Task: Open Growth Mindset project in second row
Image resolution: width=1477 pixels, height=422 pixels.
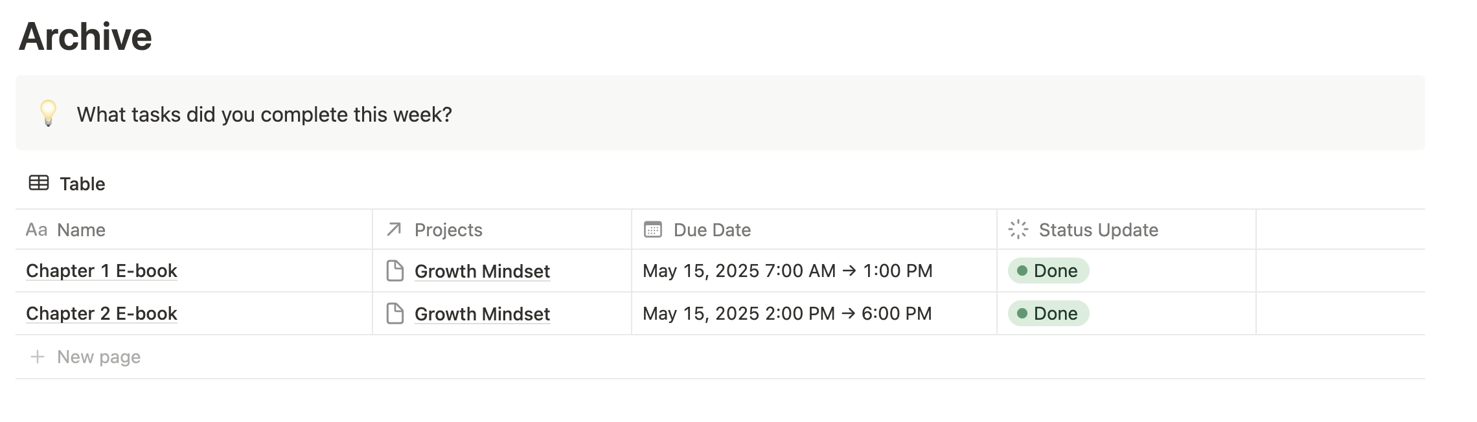Action: (482, 314)
